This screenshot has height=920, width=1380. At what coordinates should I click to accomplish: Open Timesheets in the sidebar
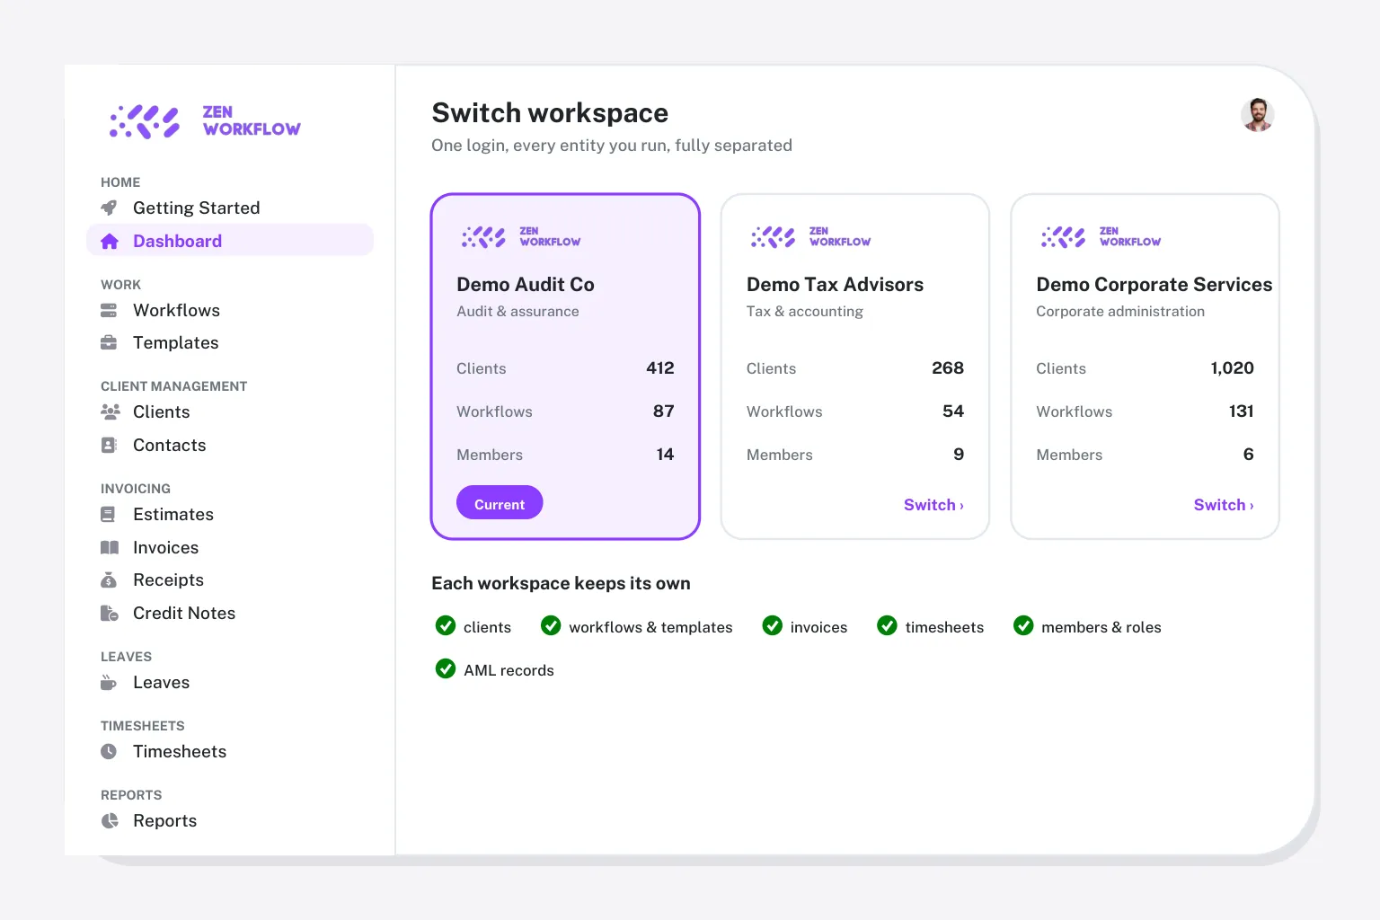tap(230, 752)
